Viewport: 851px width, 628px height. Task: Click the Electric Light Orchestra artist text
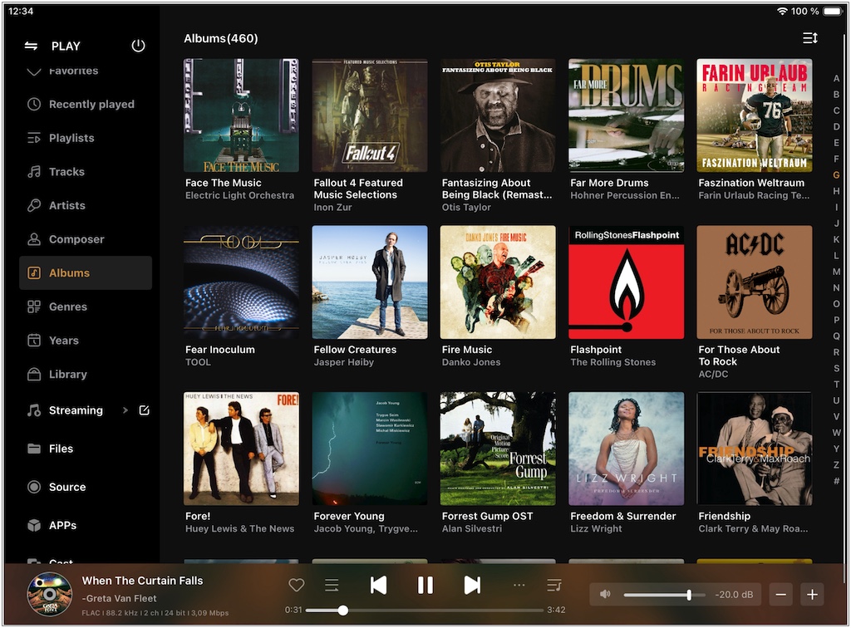point(240,195)
